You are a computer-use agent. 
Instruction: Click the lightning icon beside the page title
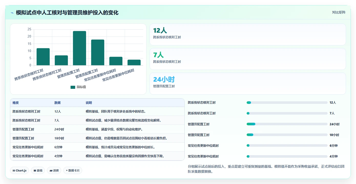[12, 13]
